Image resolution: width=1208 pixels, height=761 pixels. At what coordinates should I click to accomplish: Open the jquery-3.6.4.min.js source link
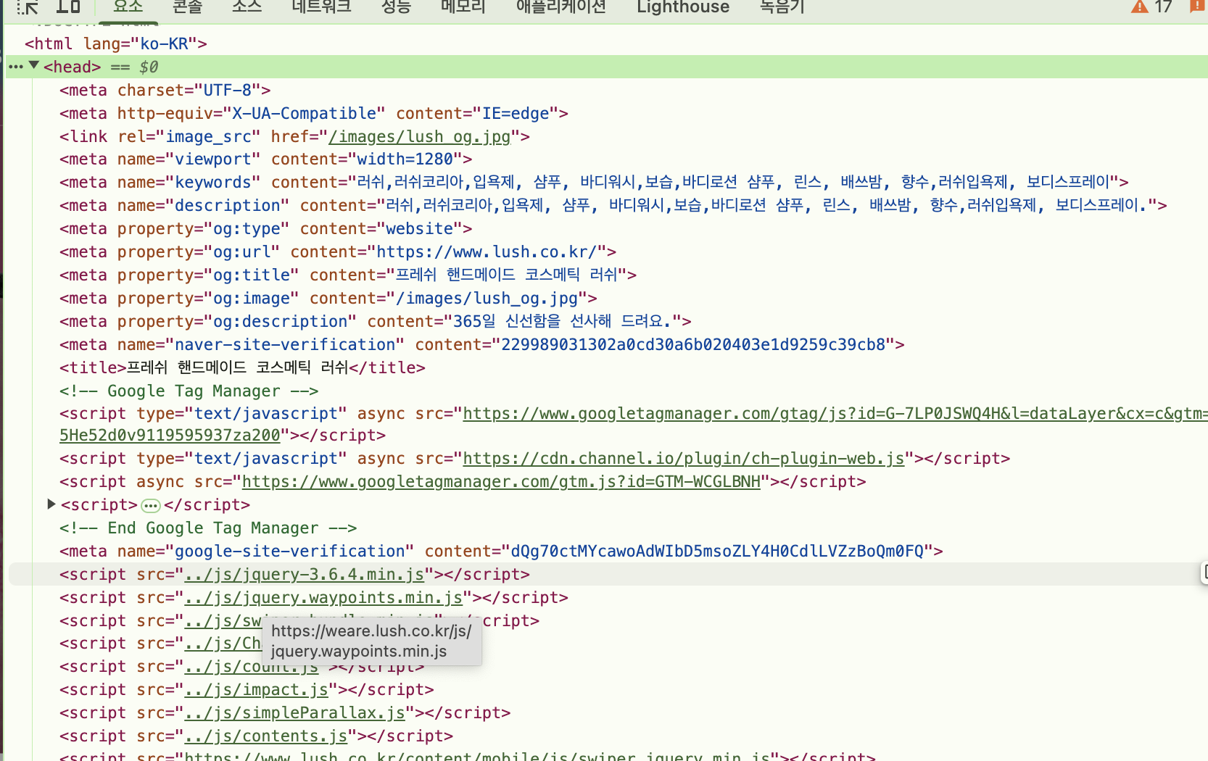(x=304, y=574)
